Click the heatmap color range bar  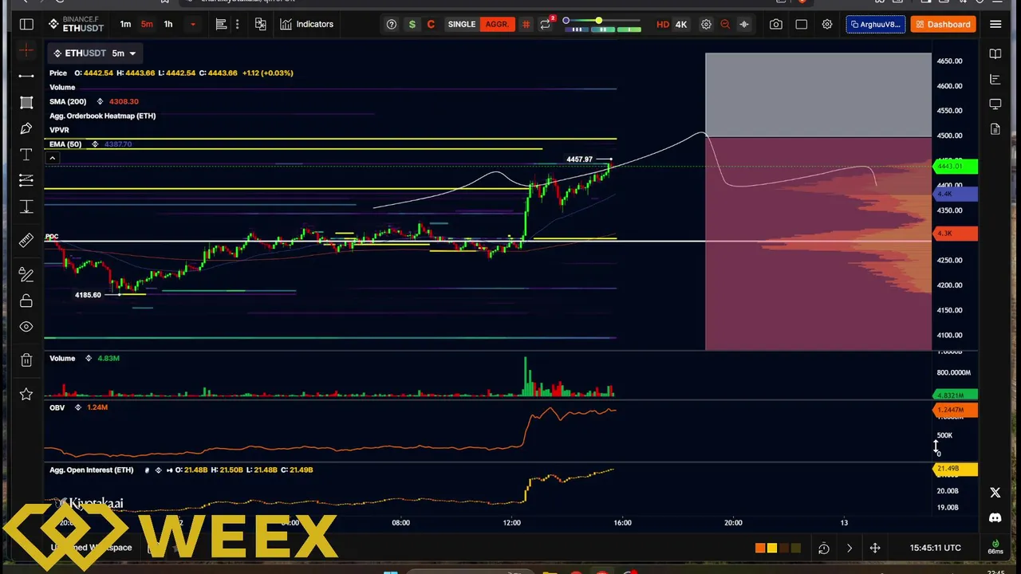[x=602, y=29]
